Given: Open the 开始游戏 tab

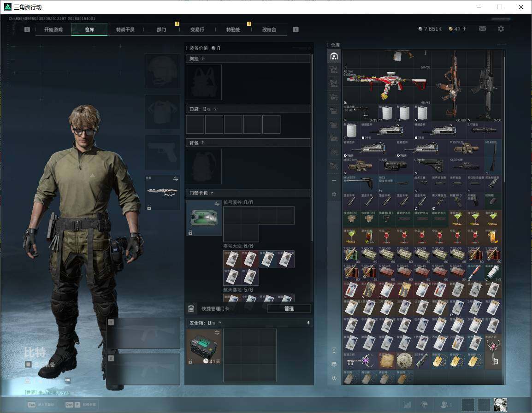Looking at the screenshot, I should [x=53, y=29].
